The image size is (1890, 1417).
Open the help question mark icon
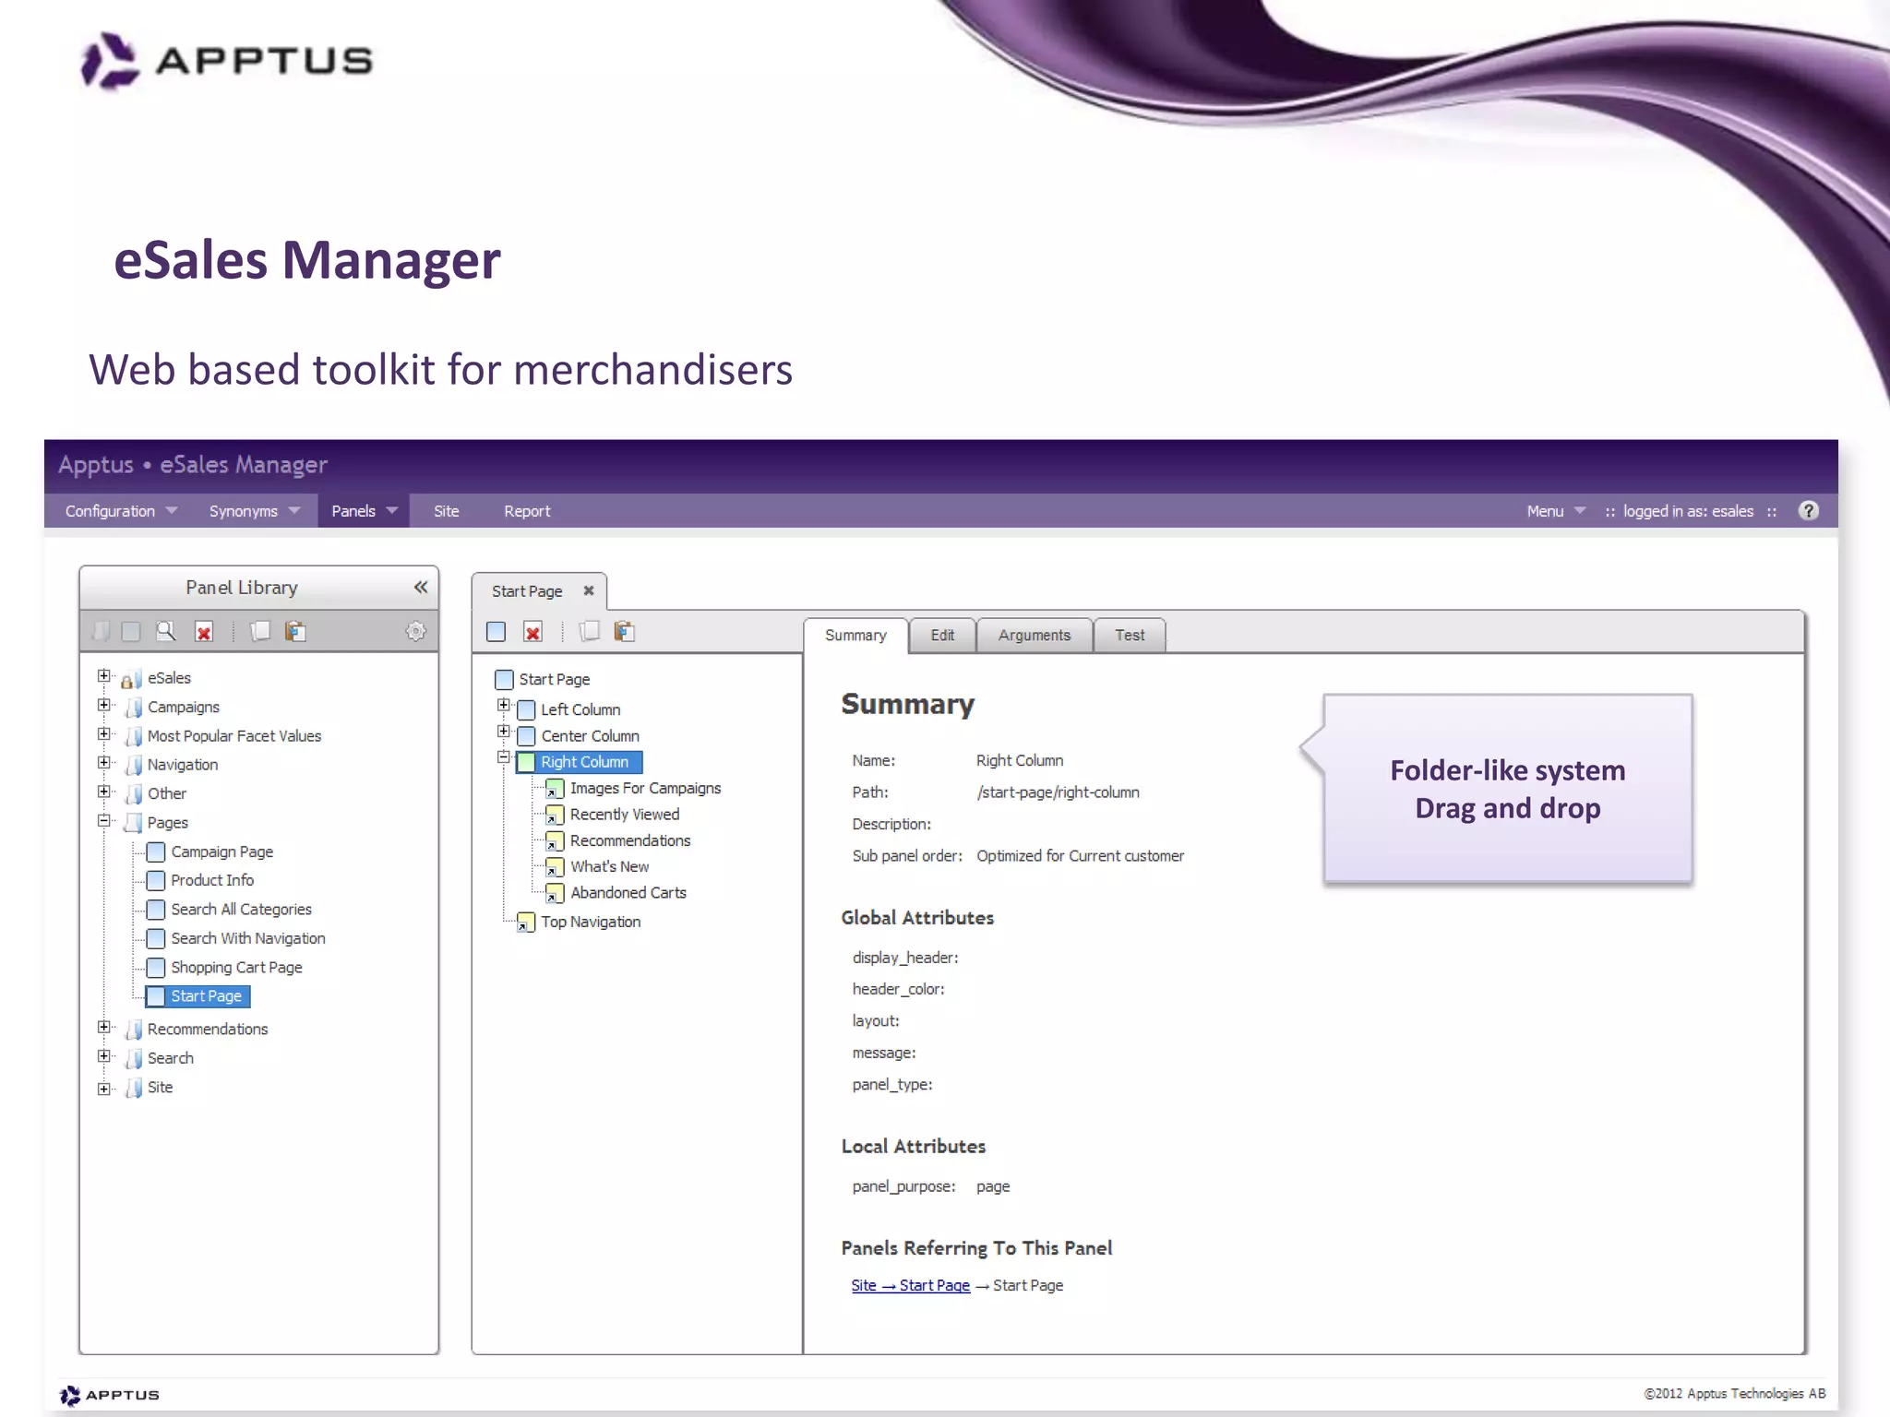pyautogui.click(x=1809, y=510)
